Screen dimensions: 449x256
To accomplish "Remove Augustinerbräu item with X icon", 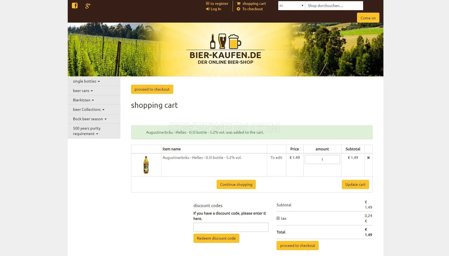I will click(368, 158).
